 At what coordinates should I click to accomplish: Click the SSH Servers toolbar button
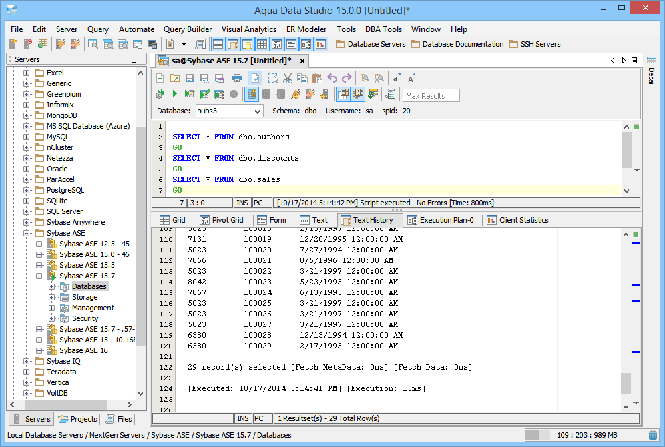click(535, 44)
